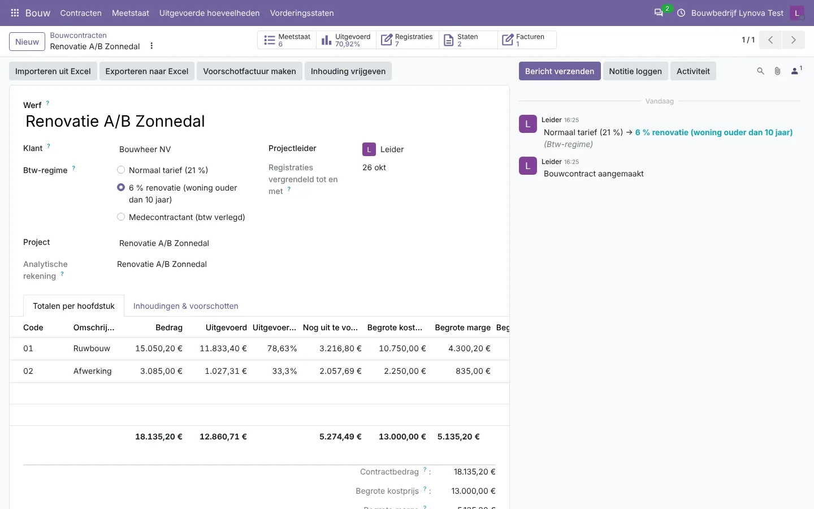The image size is (814, 509).
Task: Open the Vorderingsstaten menu
Action: (302, 13)
